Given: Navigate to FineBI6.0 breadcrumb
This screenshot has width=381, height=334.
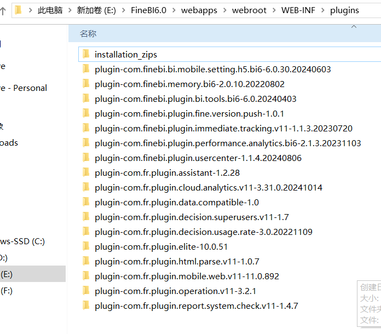Looking at the screenshot, I should pyautogui.click(x=148, y=10).
